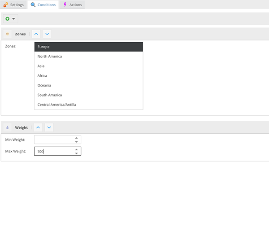269x227 pixels.
Task: Click the Min Weight input field
Action: [54, 140]
